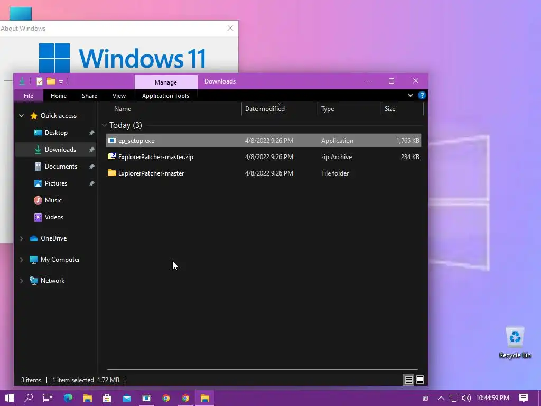The image size is (541, 406).
Task: Show hidden system tray icons
Action: (x=441, y=398)
